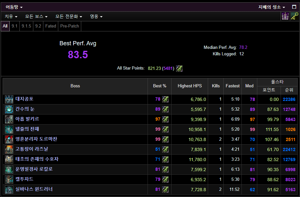Open the 지배의 성소 raid dropdown
Screen dimensions: 300x197
pyautogui.click(x=272, y=7)
